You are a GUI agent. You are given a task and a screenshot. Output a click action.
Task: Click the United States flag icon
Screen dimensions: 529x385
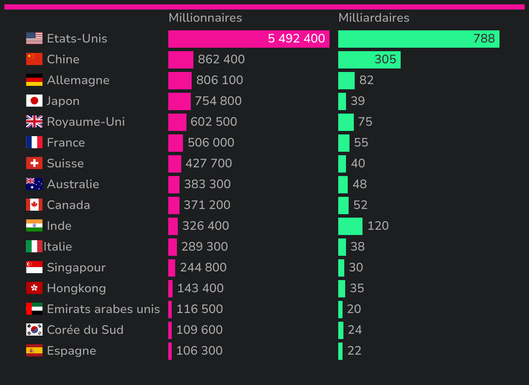[x=34, y=38]
